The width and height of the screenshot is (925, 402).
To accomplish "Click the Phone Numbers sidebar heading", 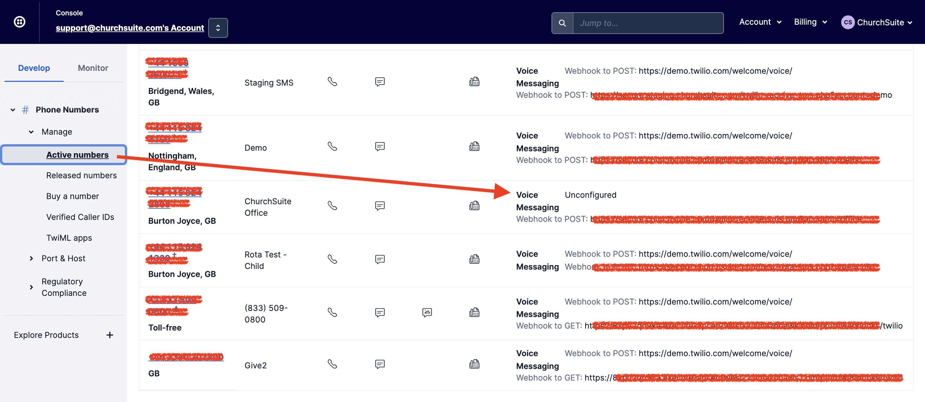I will 67,110.
